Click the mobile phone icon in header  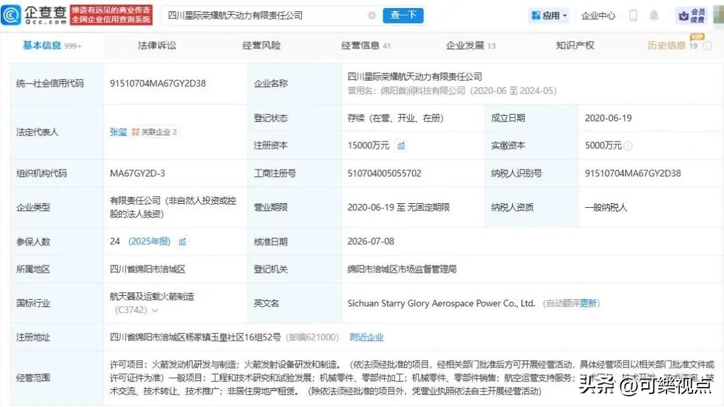pyautogui.click(x=633, y=15)
